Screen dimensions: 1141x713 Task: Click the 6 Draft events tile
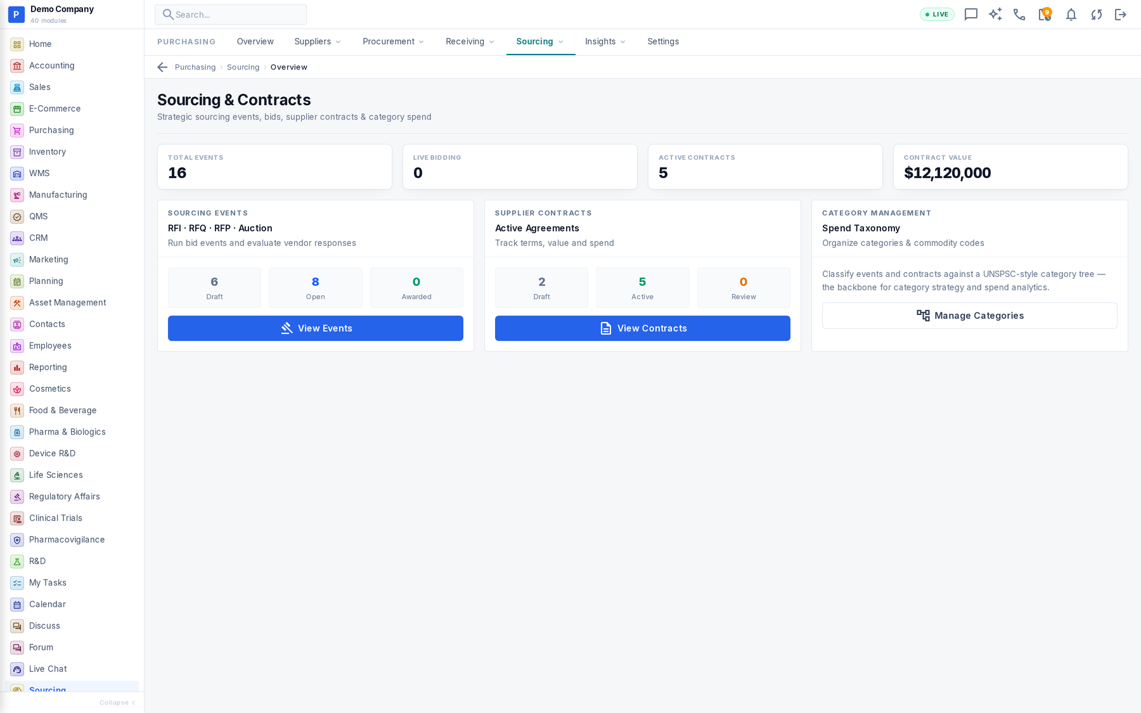click(214, 288)
